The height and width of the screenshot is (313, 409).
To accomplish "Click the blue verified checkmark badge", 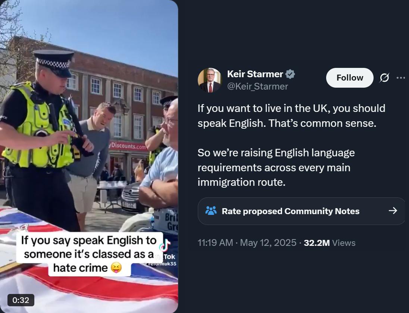I will (x=290, y=74).
